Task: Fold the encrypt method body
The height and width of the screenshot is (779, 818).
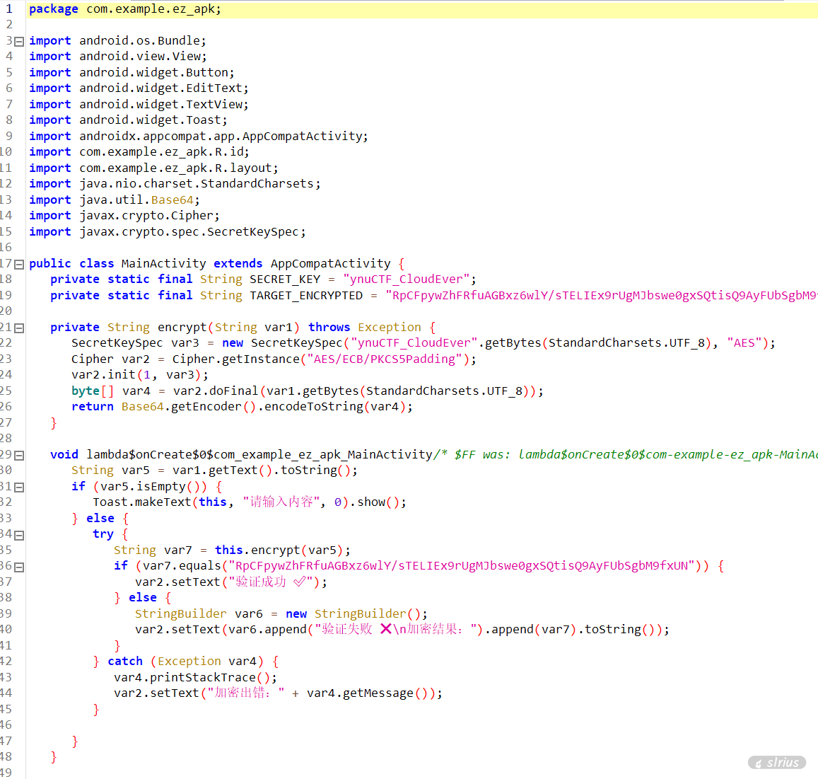Action: (x=19, y=328)
